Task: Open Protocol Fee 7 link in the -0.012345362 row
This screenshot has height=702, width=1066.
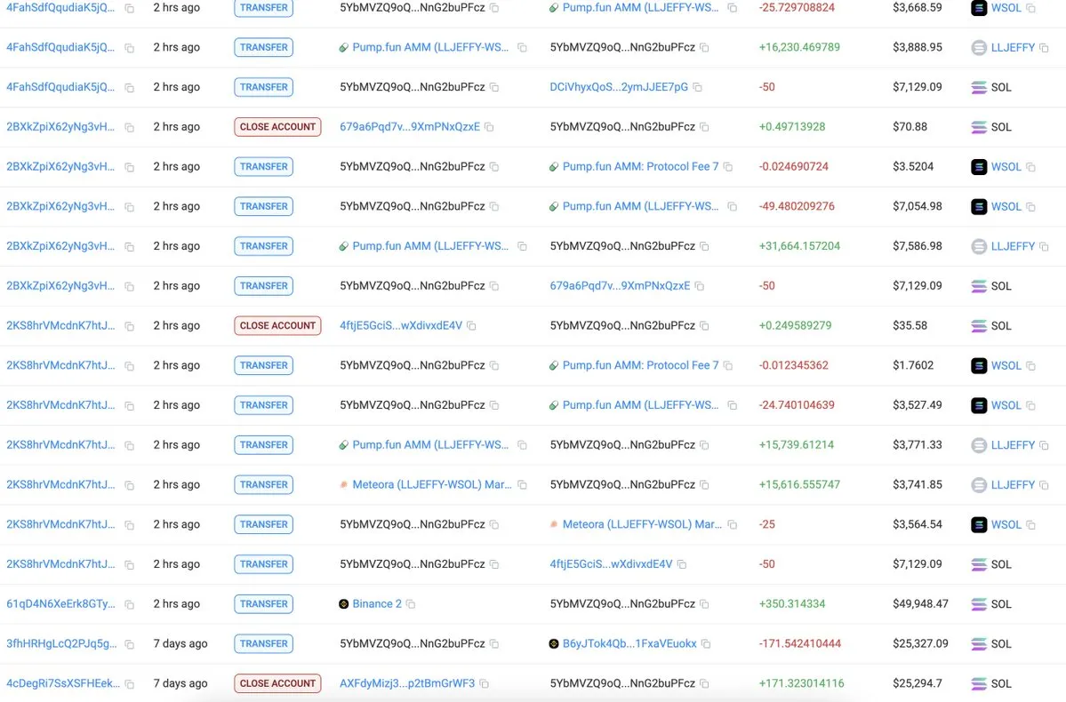Action: pos(640,365)
